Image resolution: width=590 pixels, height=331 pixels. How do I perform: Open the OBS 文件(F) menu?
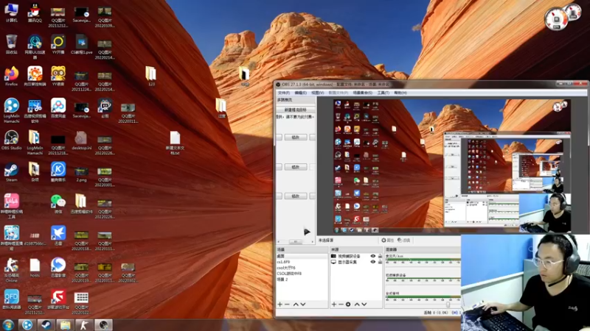pyautogui.click(x=284, y=93)
